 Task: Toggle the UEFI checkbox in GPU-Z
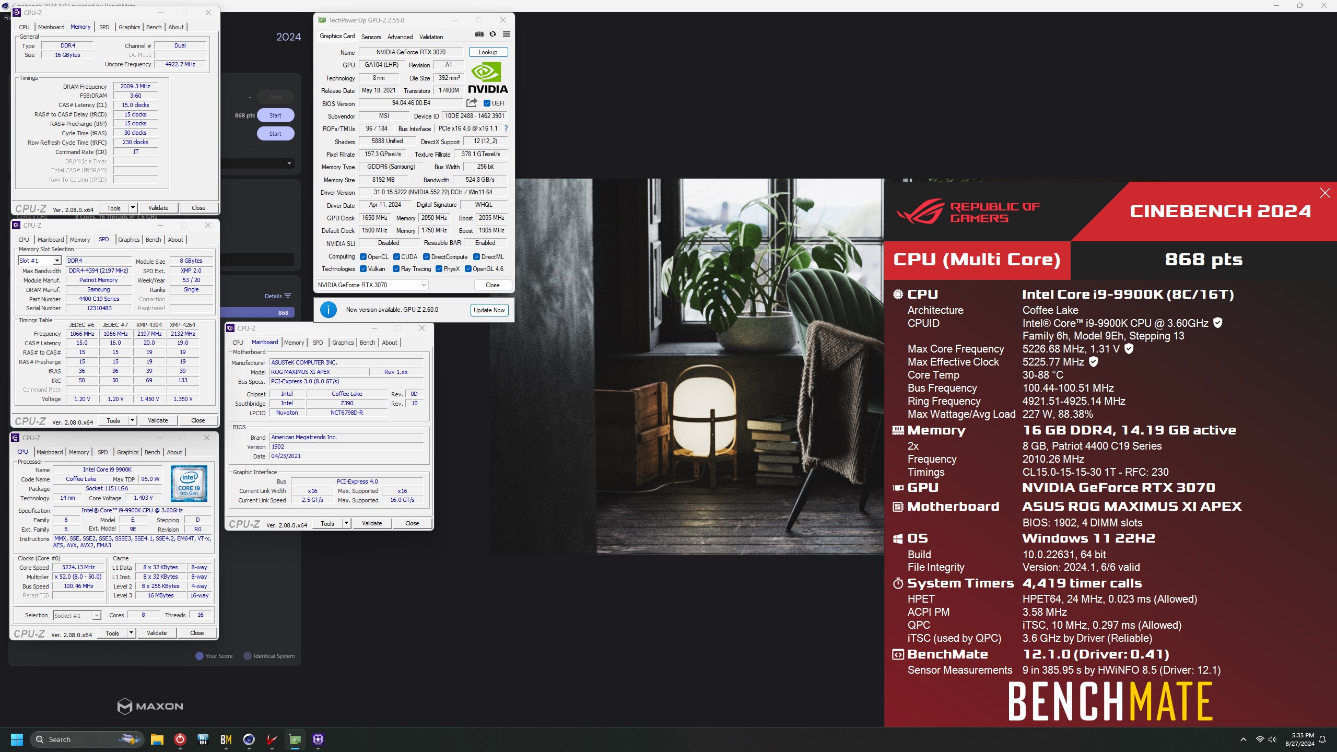pyautogui.click(x=487, y=103)
